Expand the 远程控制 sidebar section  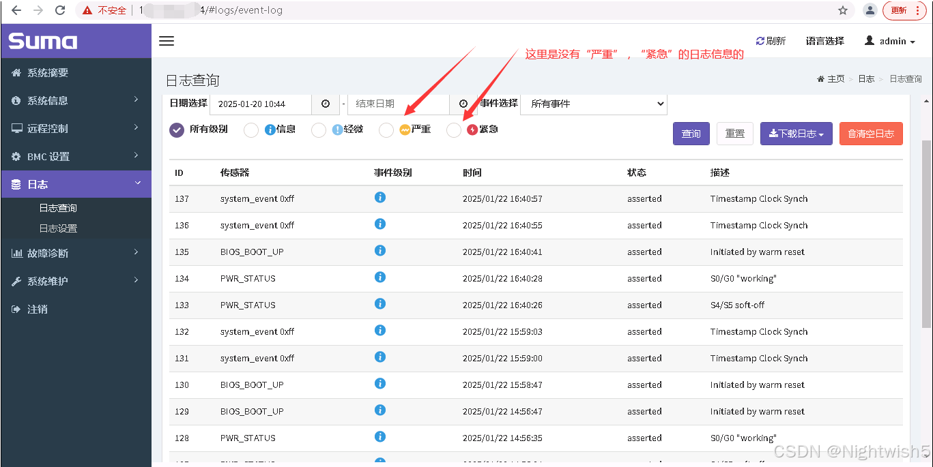(76, 128)
